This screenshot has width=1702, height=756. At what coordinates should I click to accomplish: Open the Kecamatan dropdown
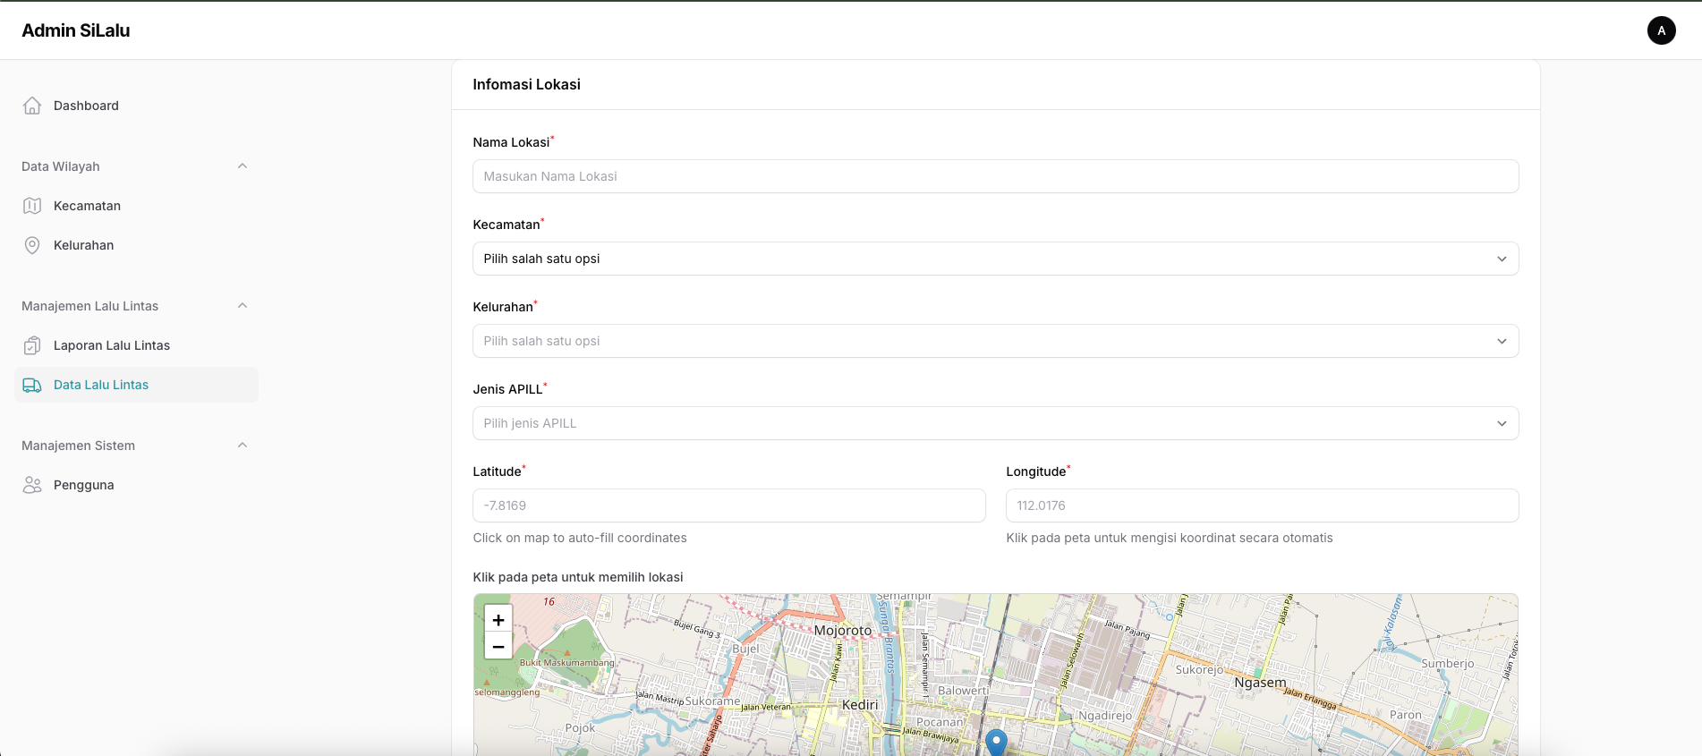coord(995,259)
